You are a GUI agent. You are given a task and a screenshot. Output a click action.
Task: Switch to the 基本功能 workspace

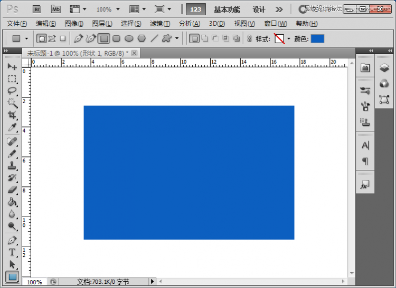pos(227,9)
